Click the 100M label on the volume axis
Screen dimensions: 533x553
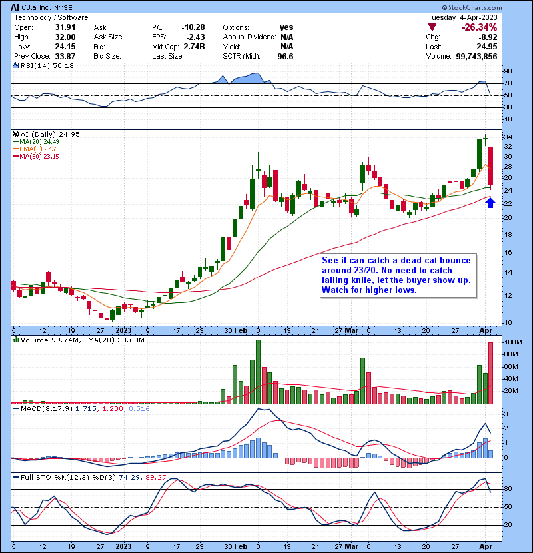coord(513,342)
